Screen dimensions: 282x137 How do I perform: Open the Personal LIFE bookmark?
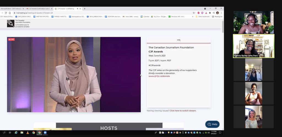pos(177,17)
